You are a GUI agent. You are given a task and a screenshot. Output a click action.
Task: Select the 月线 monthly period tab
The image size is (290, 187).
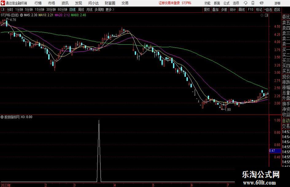[x=89, y=10]
